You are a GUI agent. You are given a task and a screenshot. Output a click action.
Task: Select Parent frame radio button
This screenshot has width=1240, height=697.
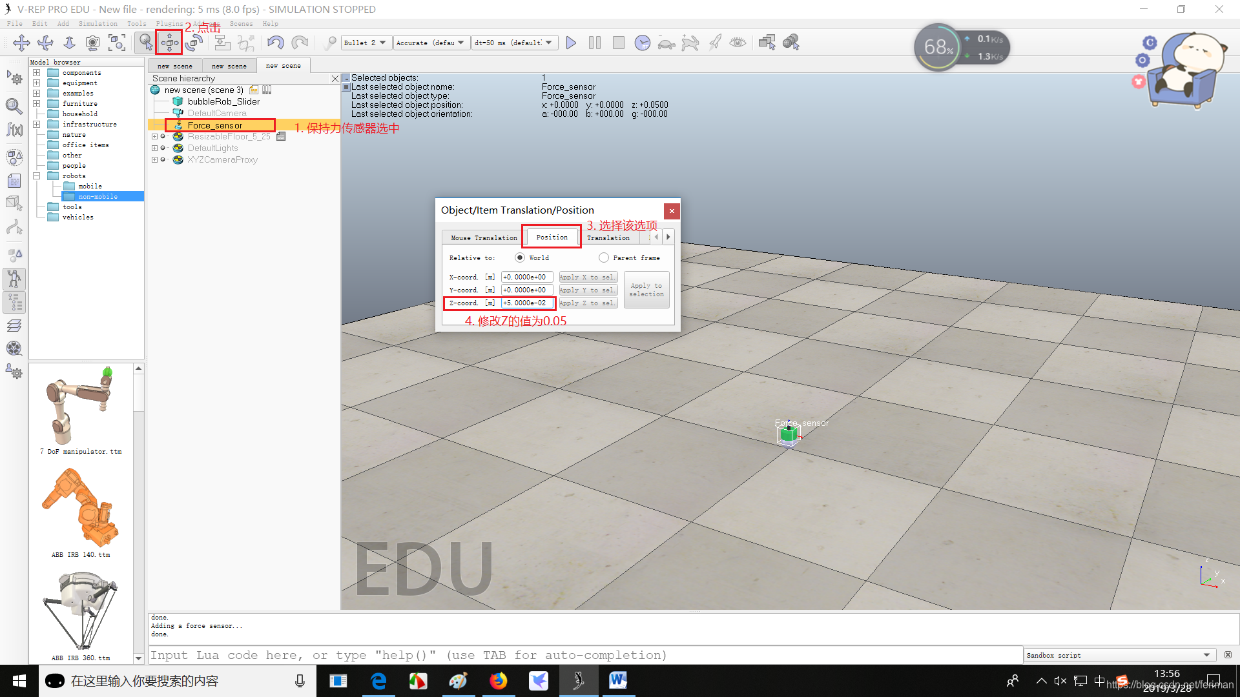point(604,258)
